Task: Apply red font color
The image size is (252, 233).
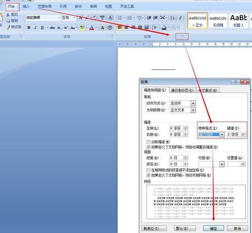Action: (92, 28)
